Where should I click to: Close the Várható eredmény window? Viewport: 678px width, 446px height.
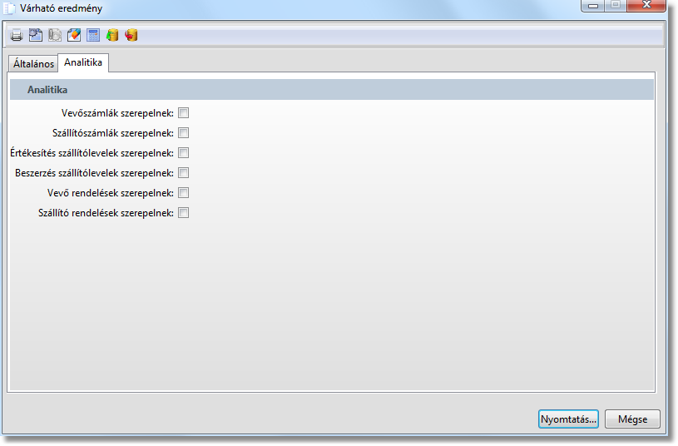(647, 5)
